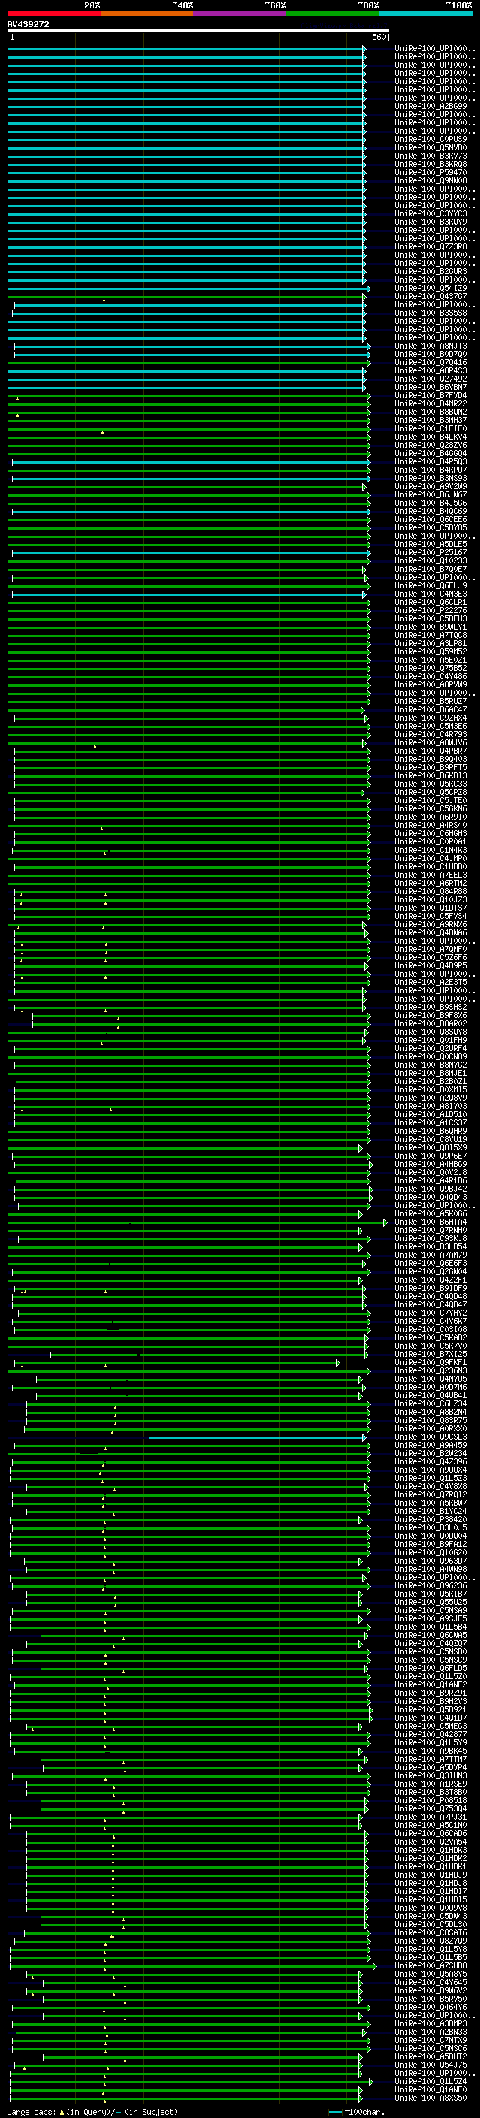Open the UniRef100_Q9FKF1 entry
This screenshot has height=2118, width=480.
(x=430, y=1362)
